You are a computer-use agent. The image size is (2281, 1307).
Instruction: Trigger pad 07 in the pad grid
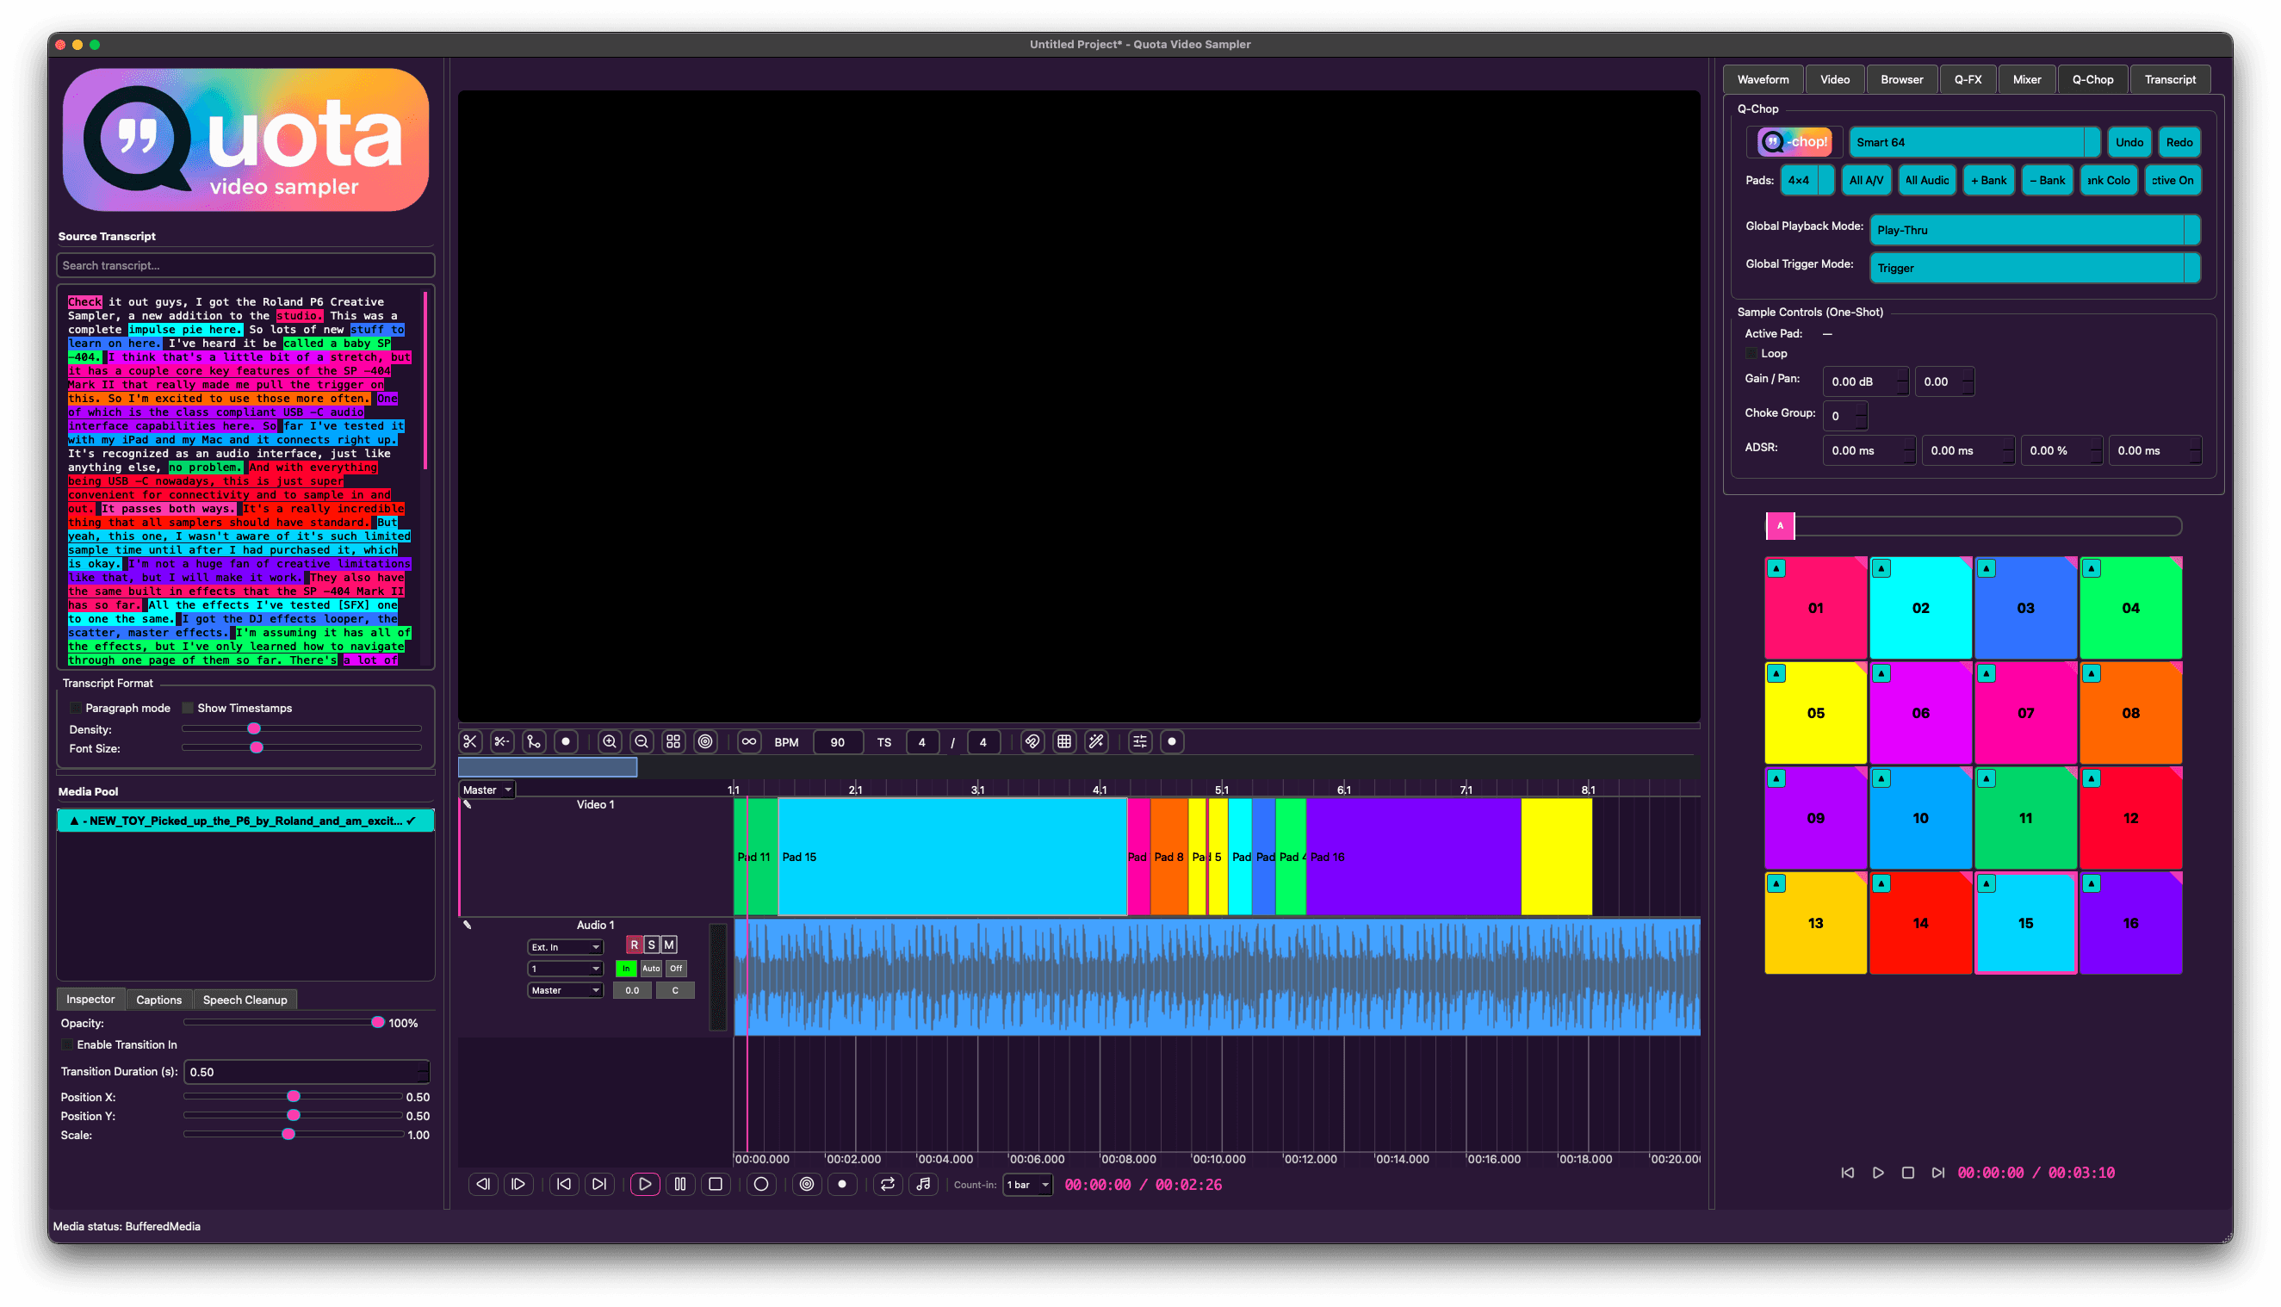coord(2026,713)
